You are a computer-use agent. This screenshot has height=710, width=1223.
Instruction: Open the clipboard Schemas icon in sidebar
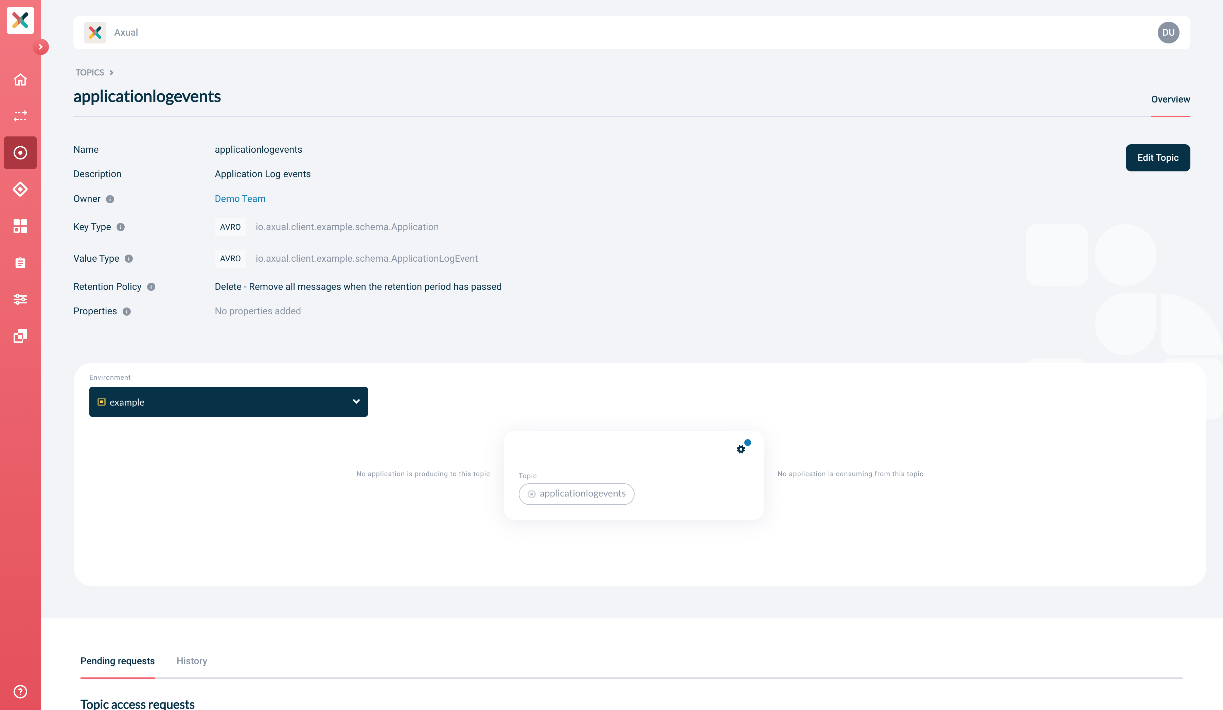[x=20, y=262]
